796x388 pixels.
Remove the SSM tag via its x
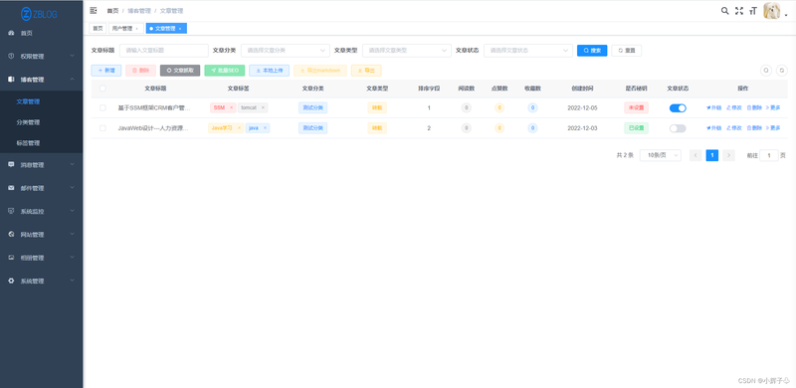231,107
